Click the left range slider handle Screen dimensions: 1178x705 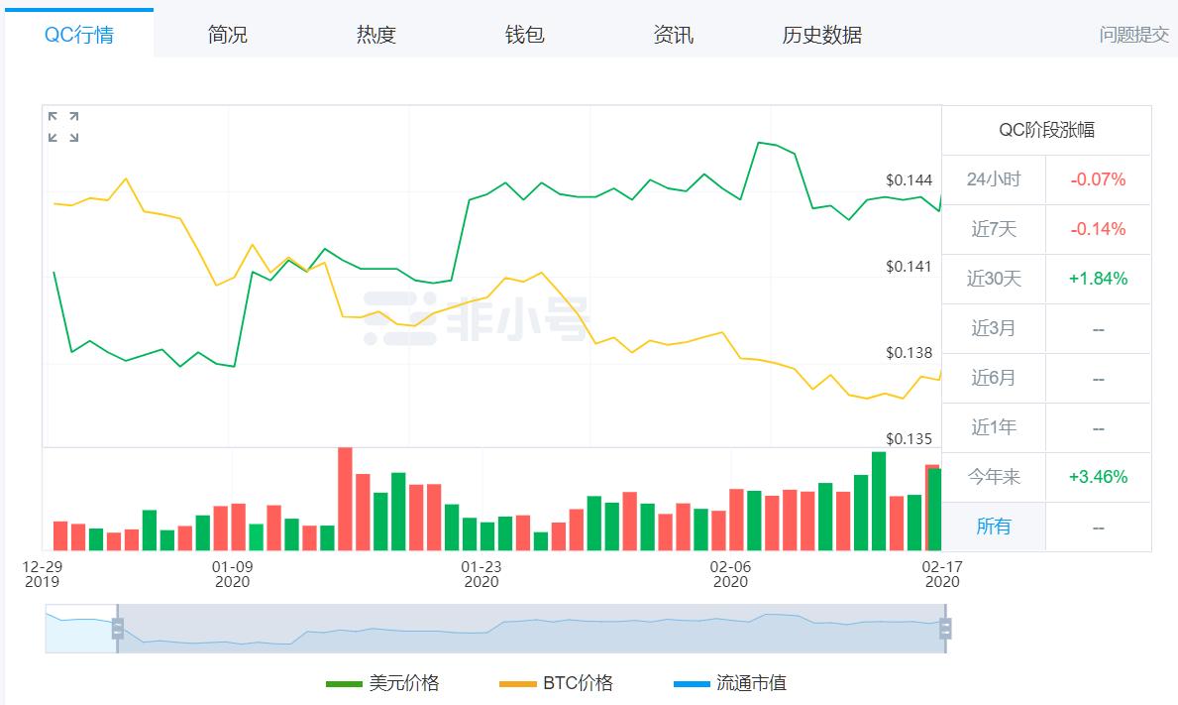tap(117, 629)
